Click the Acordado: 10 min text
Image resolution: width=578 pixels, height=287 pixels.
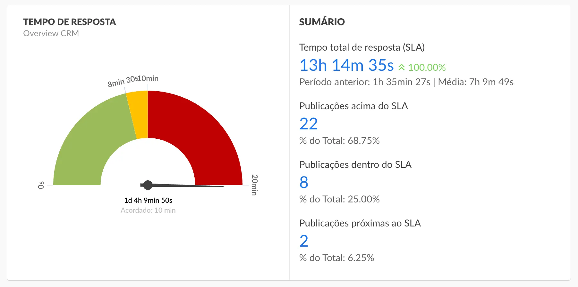pyautogui.click(x=148, y=210)
